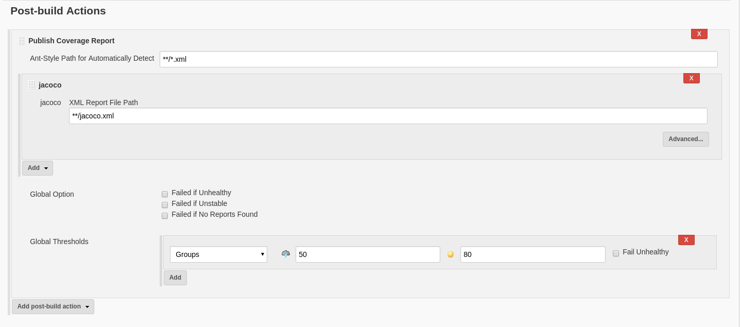
Task: Select the XML Report File Path field
Action: [x=388, y=116]
